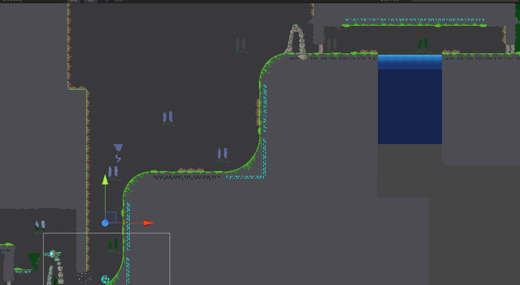
Task: Grab the red X-axis move gizmo arrow
Action: pos(149,223)
